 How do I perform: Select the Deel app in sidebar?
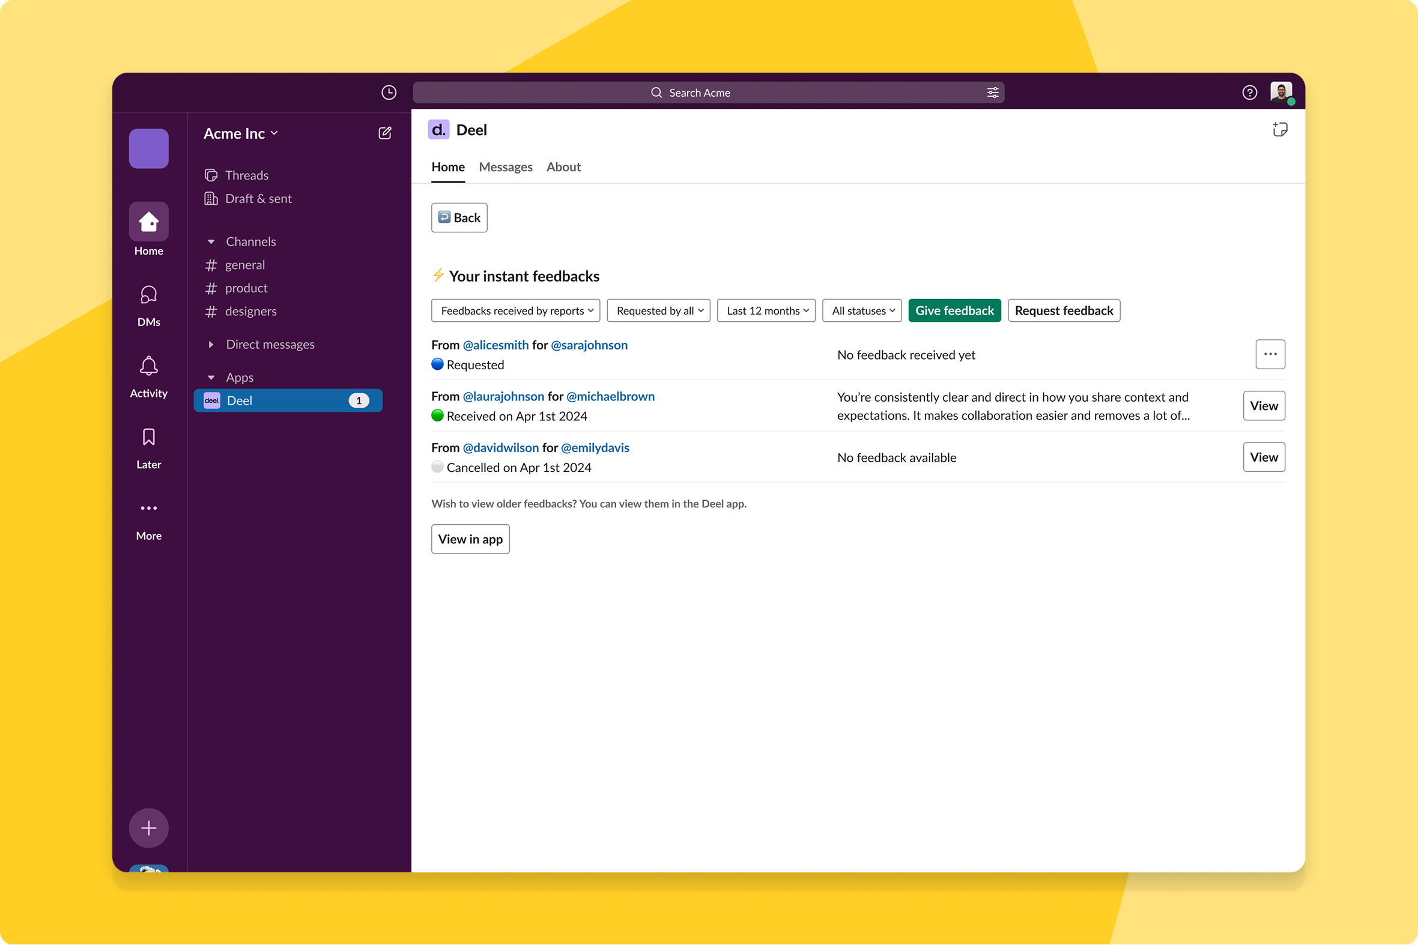pyautogui.click(x=288, y=400)
